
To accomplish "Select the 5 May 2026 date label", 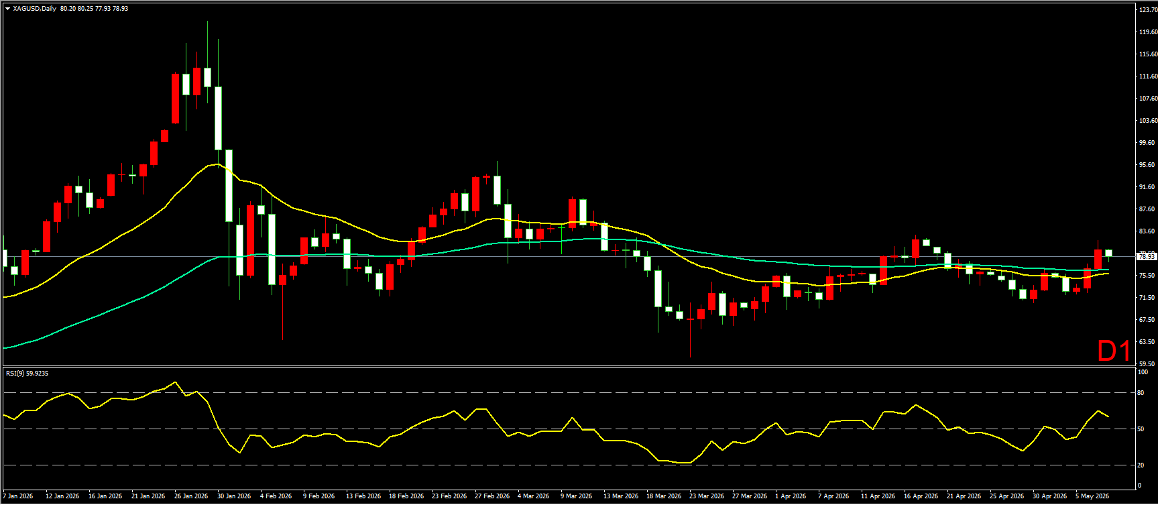I will [1092, 496].
